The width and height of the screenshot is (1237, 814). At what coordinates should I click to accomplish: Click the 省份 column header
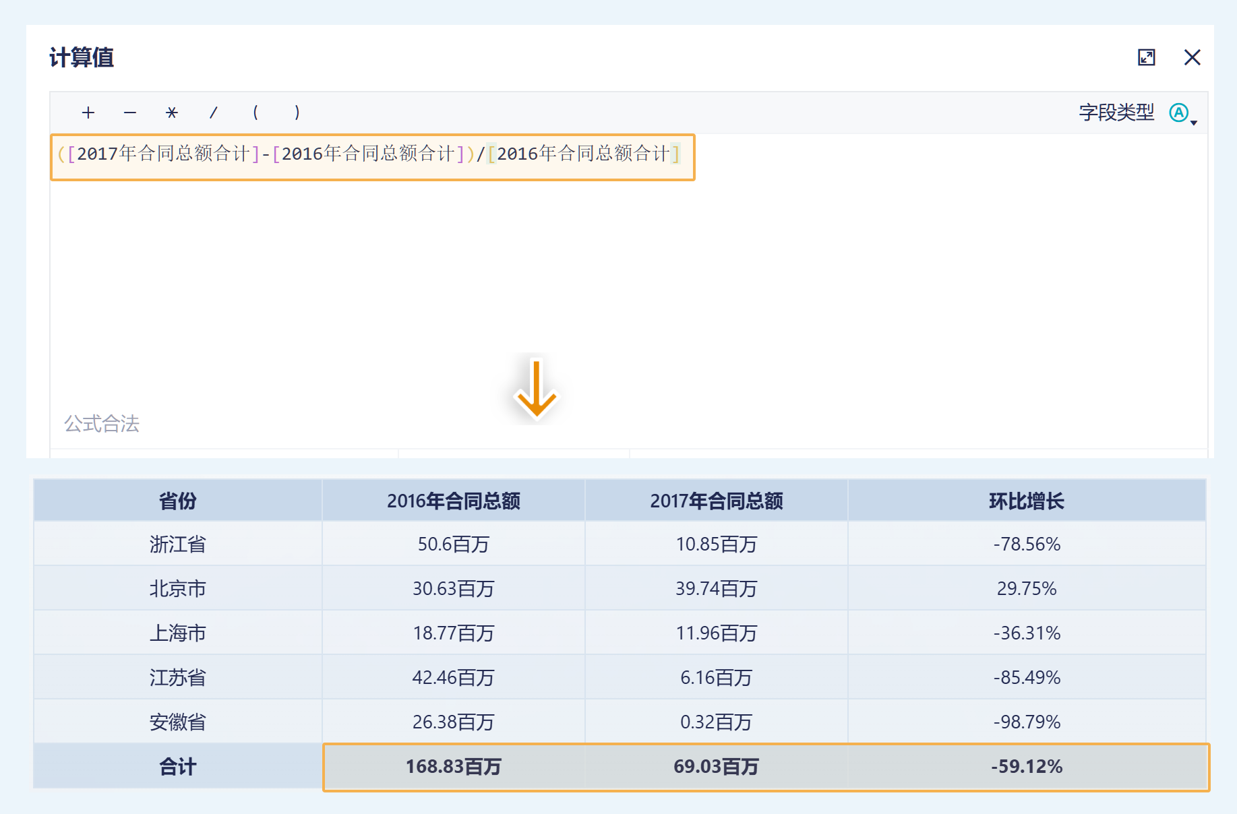coord(178,501)
